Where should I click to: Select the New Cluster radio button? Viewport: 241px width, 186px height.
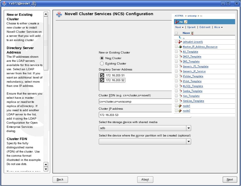pos(102,58)
